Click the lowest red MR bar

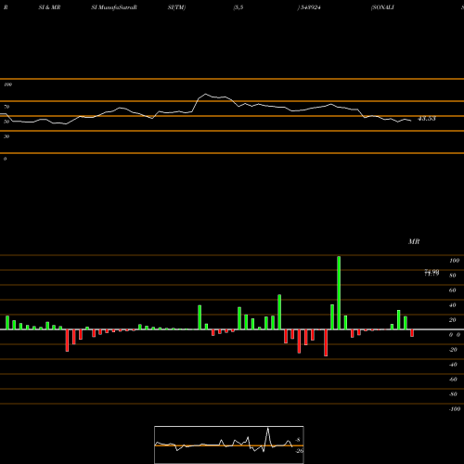tap(326, 342)
